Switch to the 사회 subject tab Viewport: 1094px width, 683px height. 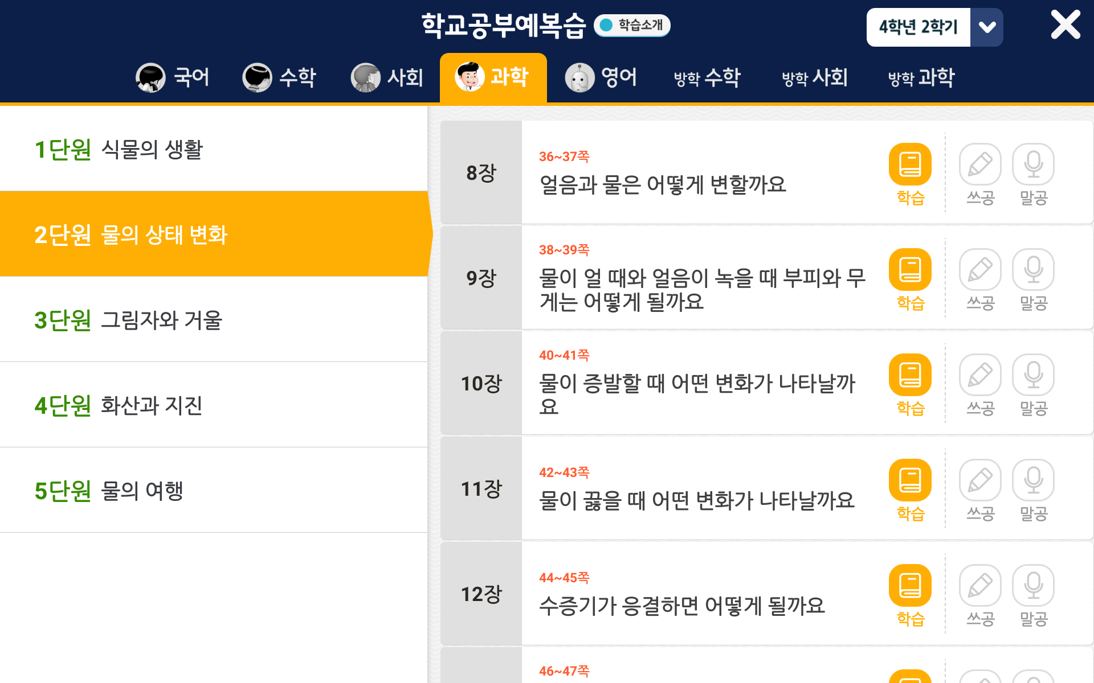(x=387, y=77)
